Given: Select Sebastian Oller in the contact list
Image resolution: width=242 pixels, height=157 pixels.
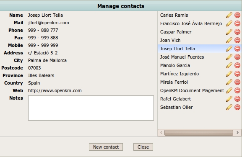Looking at the screenshot, I should [x=177, y=107].
